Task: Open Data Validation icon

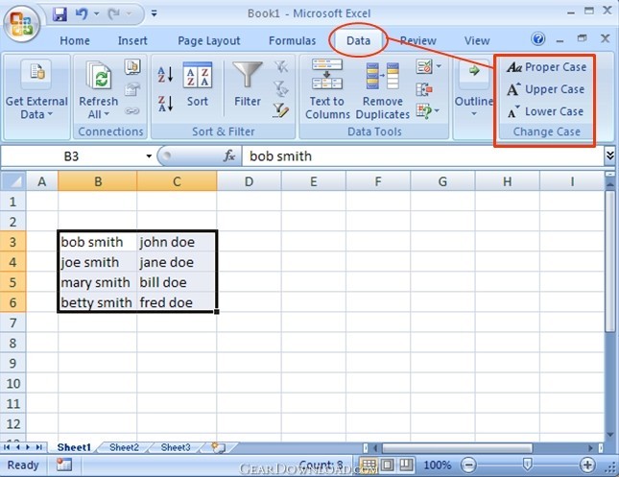Action: pyautogui.click(x=424, y=67)
